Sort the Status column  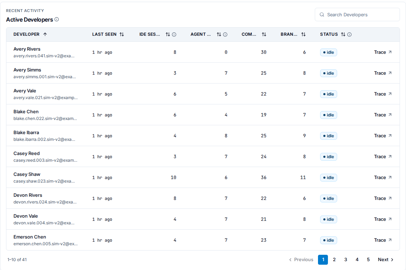click(x=343, y=34)
